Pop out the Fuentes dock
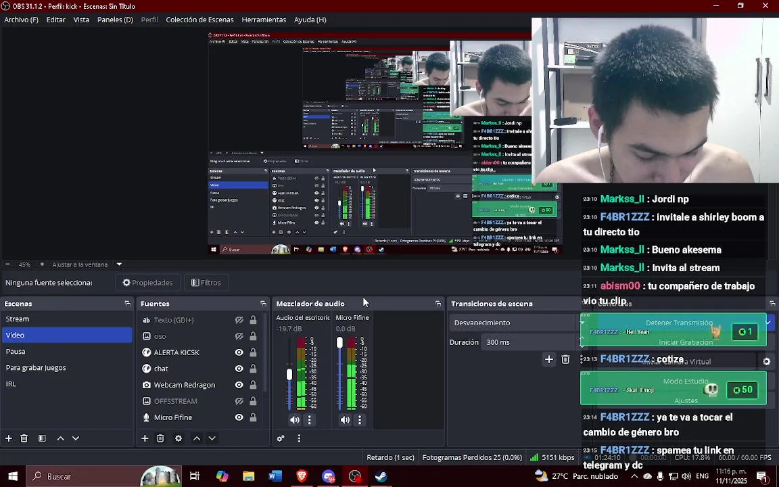 (263, 304)
